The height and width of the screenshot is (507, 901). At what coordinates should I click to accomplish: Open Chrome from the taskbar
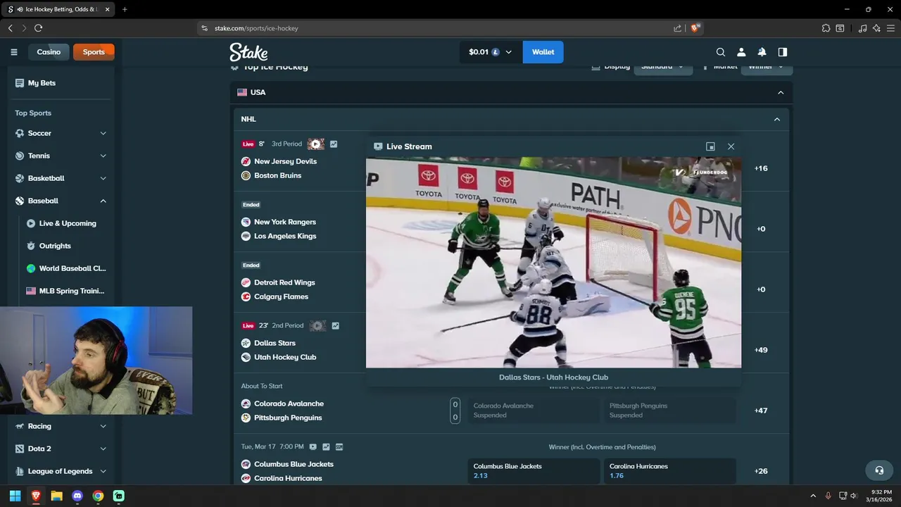(98, 496)
